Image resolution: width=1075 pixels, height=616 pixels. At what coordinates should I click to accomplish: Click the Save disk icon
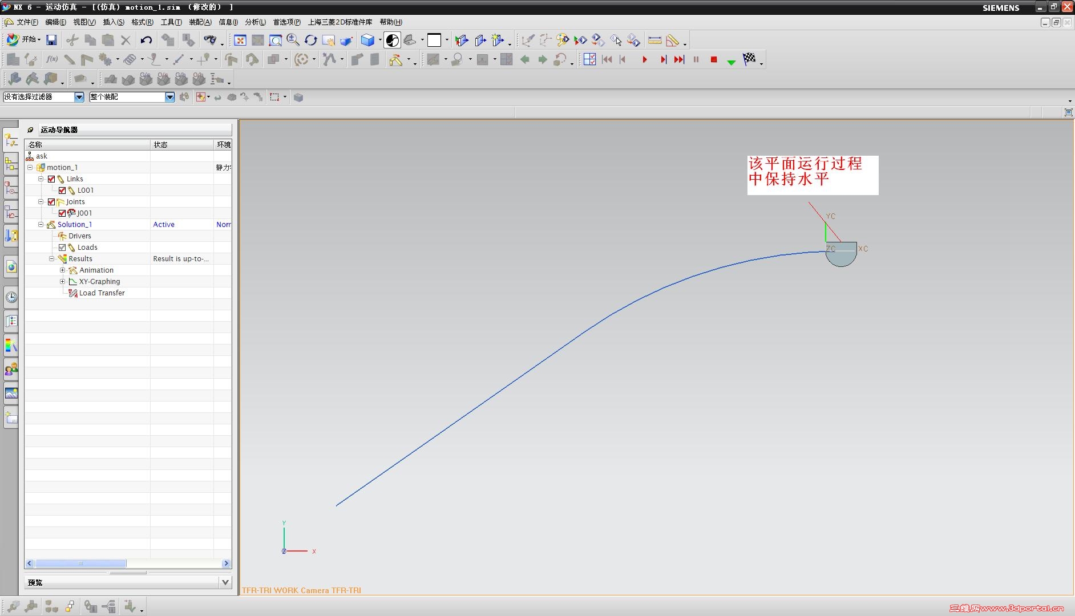tap(51, 40)
